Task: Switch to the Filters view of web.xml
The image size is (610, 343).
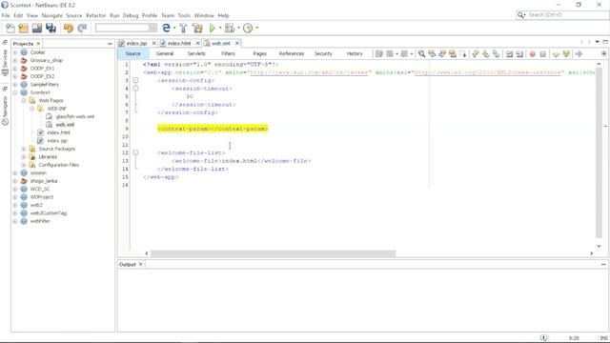Action: 228,53
